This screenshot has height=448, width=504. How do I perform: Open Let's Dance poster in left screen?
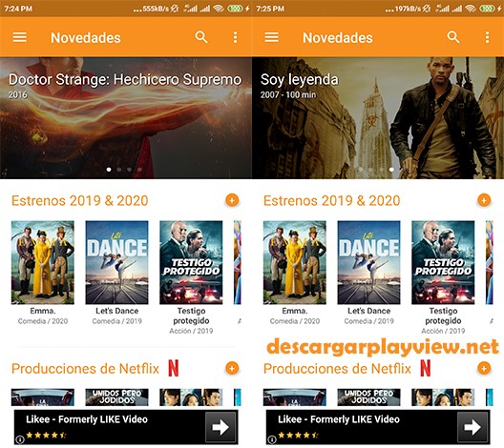click(117, 262)
